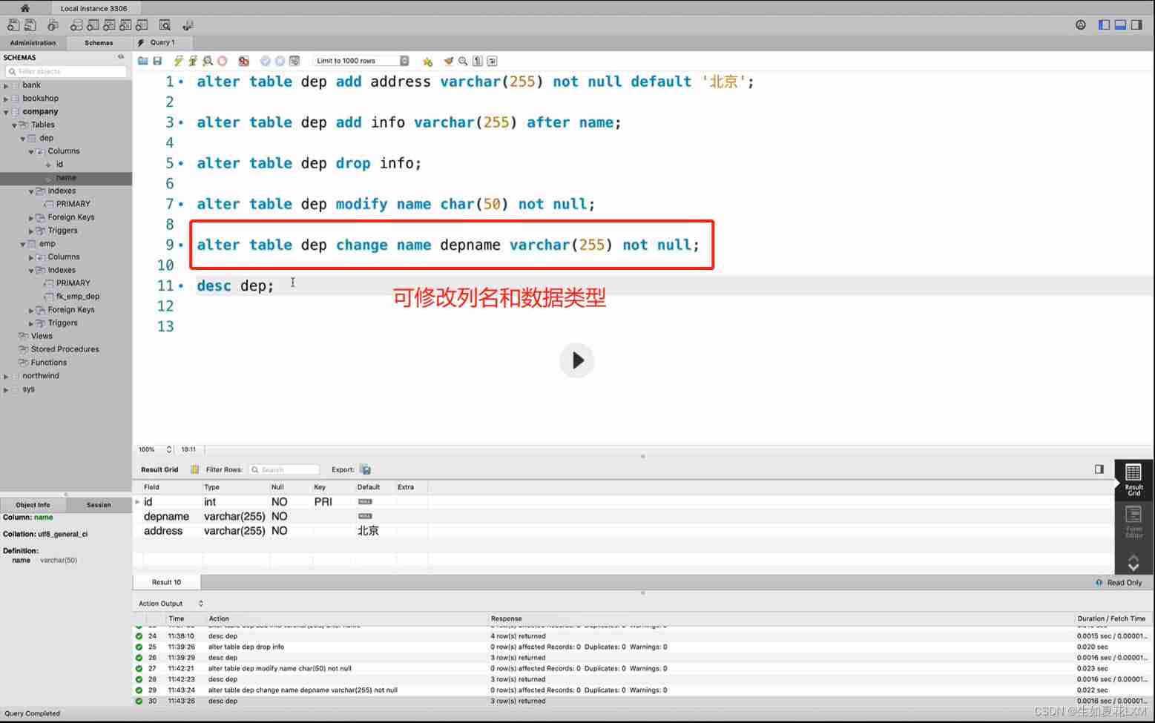Select Stored Procedures tree item
This screenshot has width=1155, height=723.
65,349
